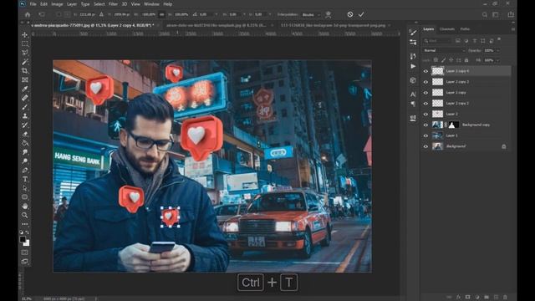Screen dimensions: 535x301
Task: Open the Character panel icon
Action: coord(413,94)
